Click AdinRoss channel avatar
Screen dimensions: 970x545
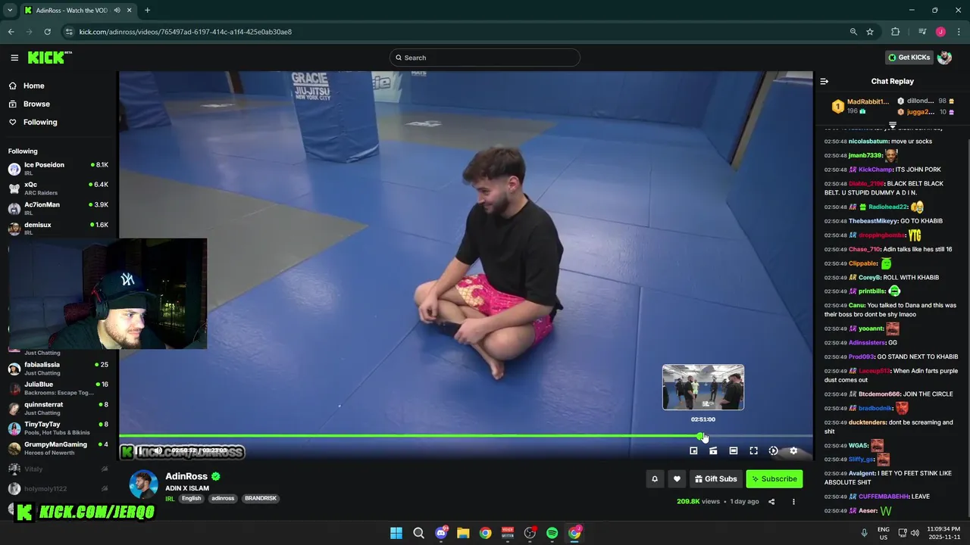pyautogui.click(x=143, y=484)
